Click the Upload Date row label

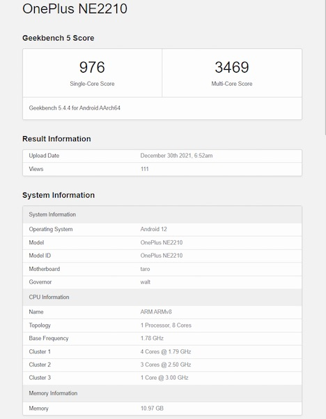pyautogui.click(x=44, y=156)
